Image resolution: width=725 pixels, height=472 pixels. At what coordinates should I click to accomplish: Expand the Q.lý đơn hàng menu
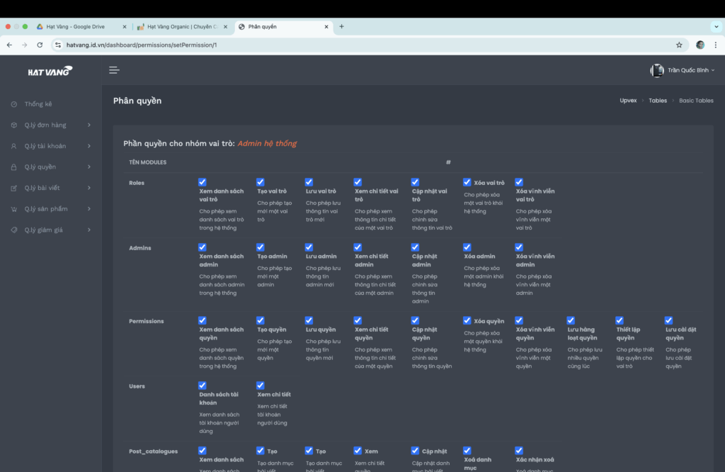click(51, 125)
